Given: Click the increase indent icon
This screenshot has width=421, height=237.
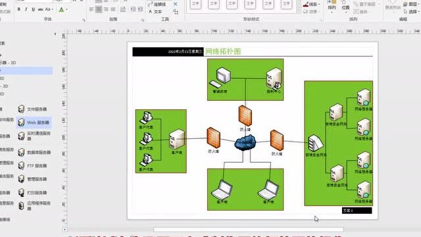Looking at the screenshot, I should point(140,9).
